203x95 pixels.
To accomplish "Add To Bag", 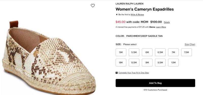I will tap(155, 83).
